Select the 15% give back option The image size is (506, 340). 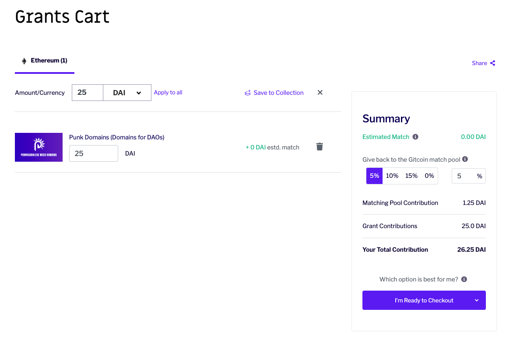pyautogui.click(x=411, y=176)
